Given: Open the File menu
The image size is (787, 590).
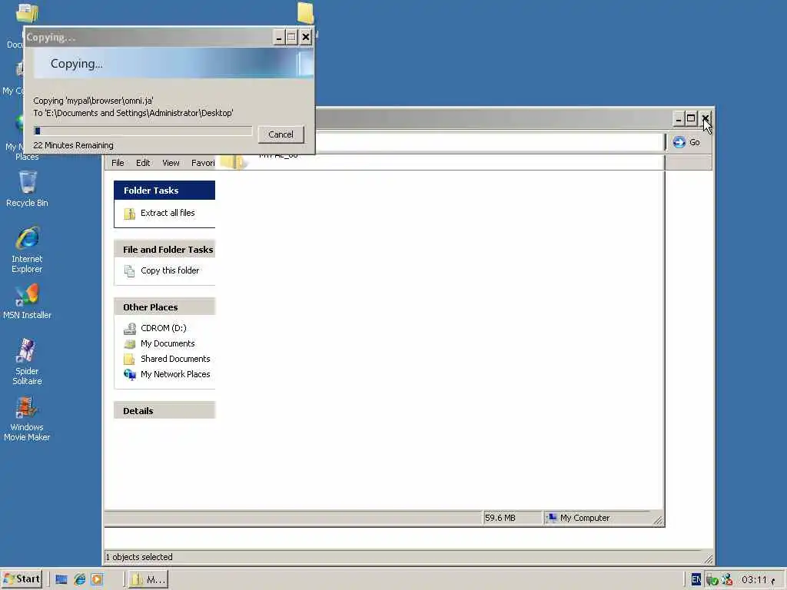Looking at the screenshot, I should coord(118,163).
